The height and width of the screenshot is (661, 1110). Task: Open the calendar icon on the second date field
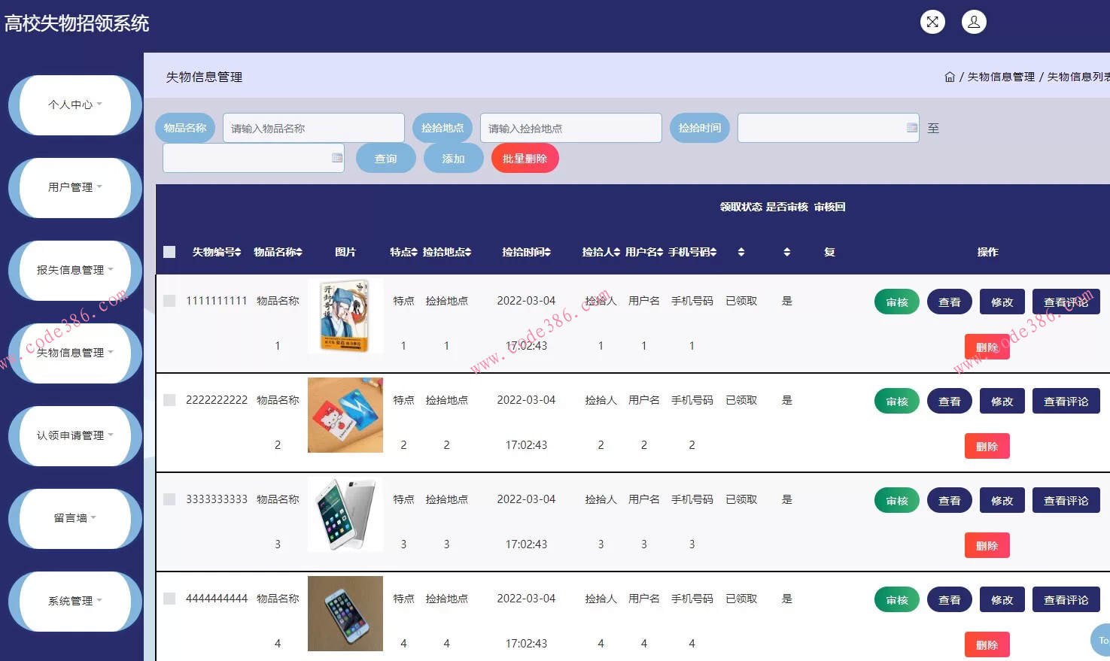tap(336, 157)
